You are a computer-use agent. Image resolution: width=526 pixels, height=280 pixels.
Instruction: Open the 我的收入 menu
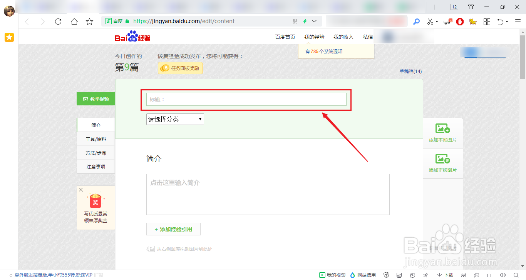pos(343,37)
